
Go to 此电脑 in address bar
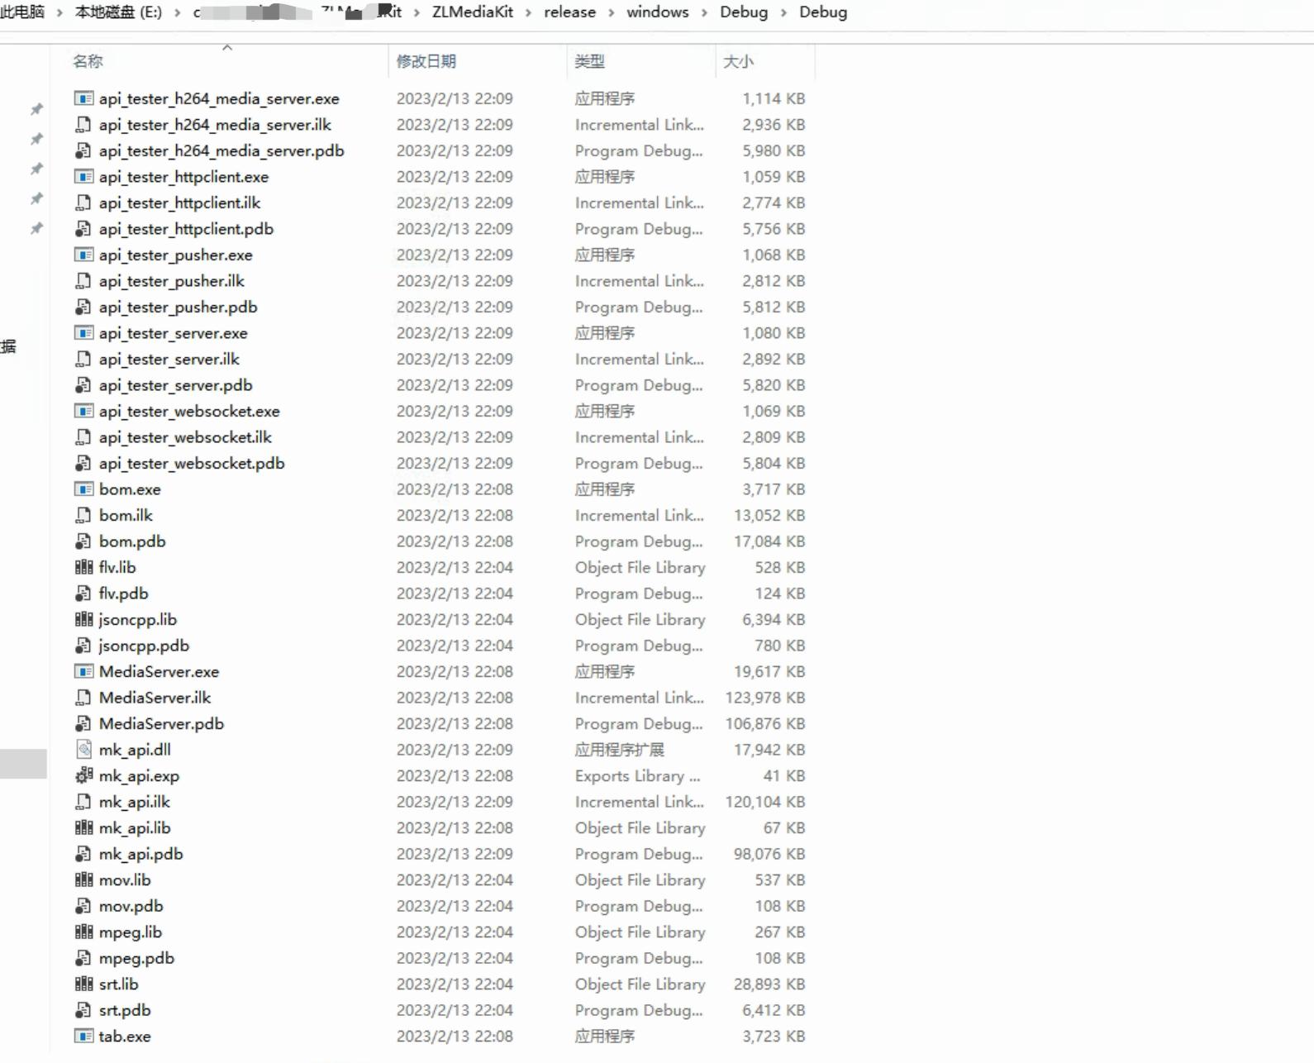click(x=22, y=12)
